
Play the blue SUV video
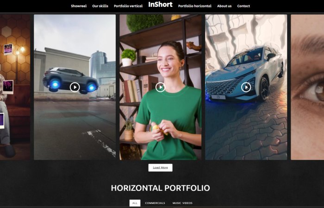click(x=246, y=87)
